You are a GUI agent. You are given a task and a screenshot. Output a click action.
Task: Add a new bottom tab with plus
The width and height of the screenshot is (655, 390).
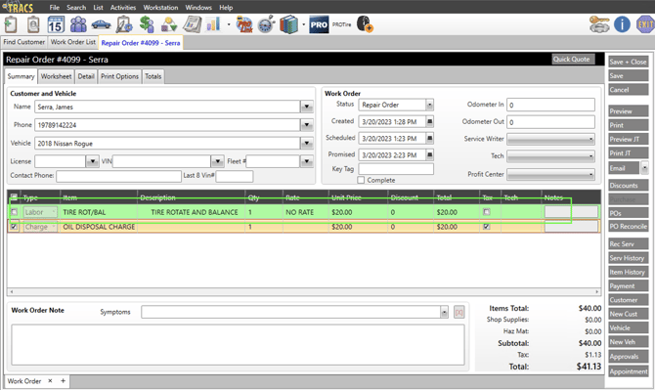point(64,381)
